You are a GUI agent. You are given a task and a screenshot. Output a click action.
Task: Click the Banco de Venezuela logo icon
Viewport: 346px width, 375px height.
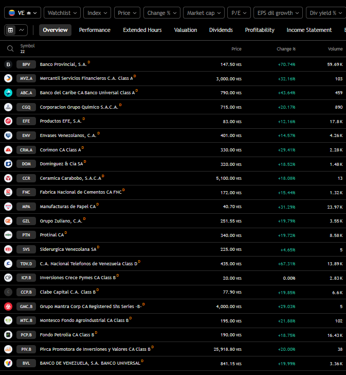pos(8,363)
